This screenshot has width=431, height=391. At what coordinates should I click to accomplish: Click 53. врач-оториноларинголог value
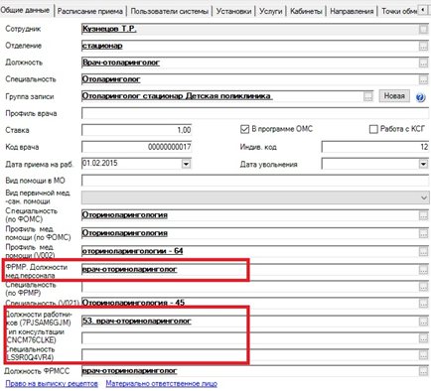coord(137,321)
